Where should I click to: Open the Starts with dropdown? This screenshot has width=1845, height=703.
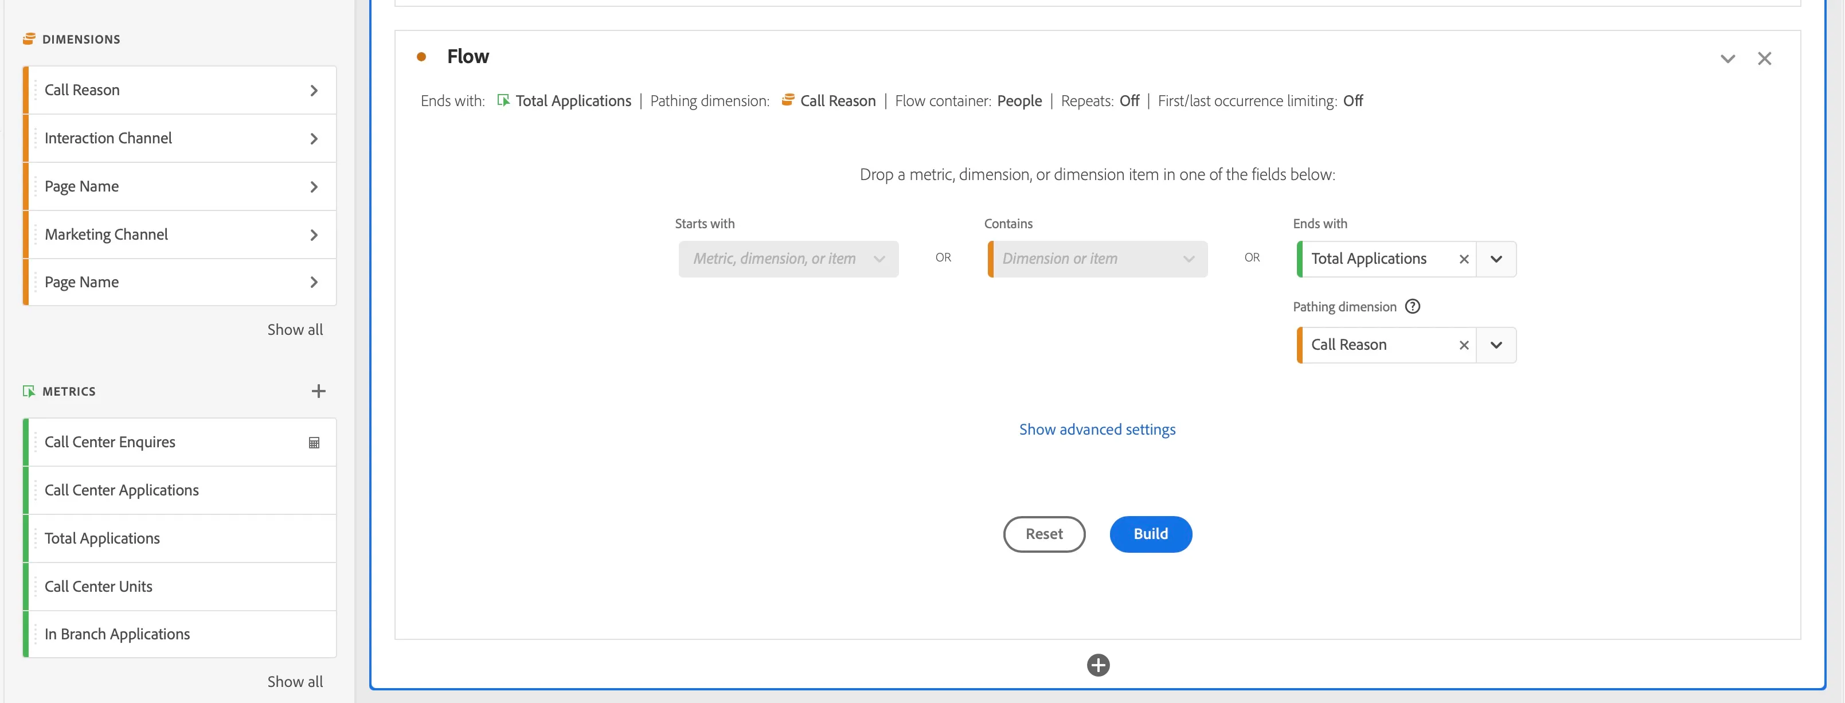click(788, 259)
